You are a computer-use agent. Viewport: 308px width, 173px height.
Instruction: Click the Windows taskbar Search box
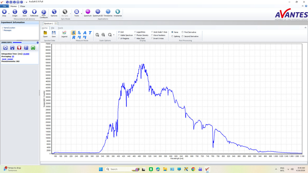coord(119,169)
